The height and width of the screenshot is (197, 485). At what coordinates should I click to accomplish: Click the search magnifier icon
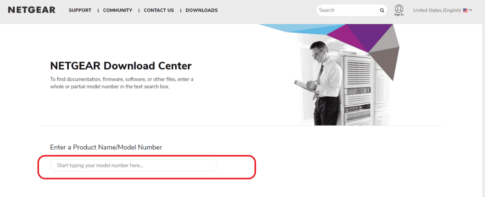(382, 10)
